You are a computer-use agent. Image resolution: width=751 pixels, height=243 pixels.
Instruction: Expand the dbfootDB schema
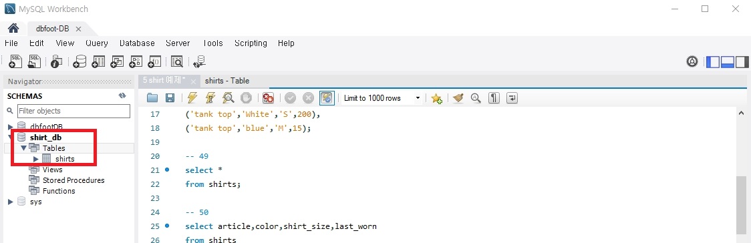tap(11, 127)
